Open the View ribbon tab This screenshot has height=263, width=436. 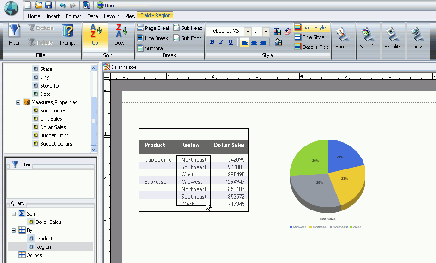130,16
